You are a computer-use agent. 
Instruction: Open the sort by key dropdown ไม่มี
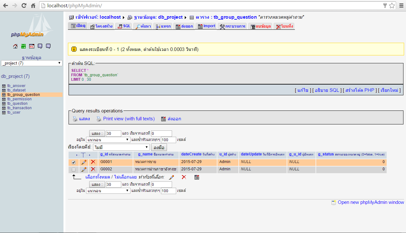click(121, 147)
